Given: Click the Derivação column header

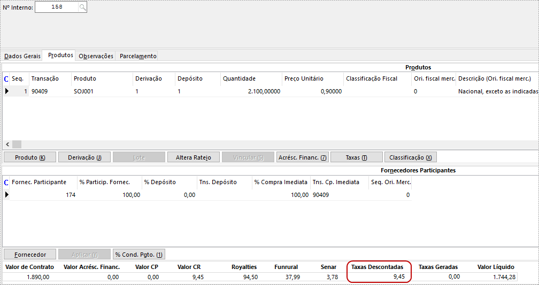Looking at the screenshot, I should point(155,78).
